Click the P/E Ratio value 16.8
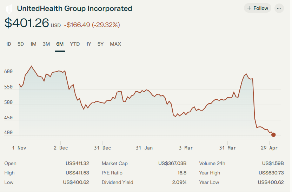Image resolution: width=292 pixels, height=192 pixels. (182, 173)
